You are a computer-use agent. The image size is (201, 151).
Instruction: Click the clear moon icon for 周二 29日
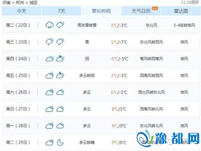click(60, 143)
